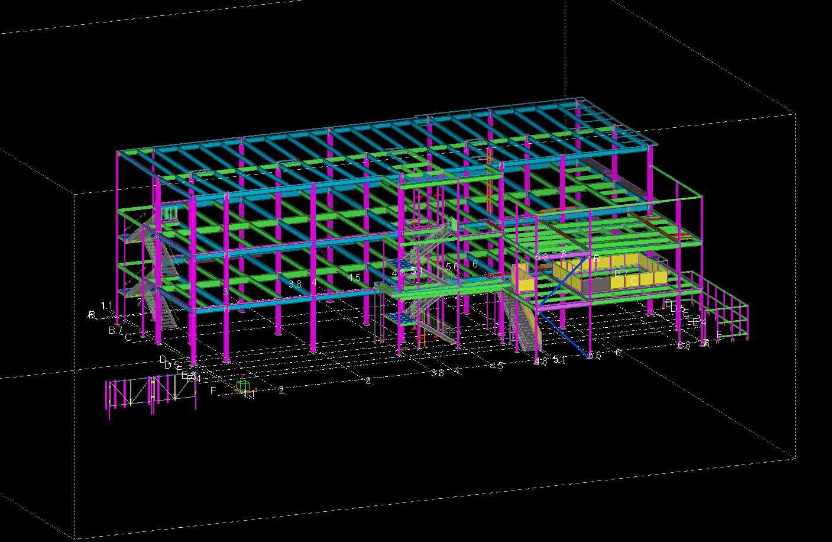832x542 pixels.
Task: Click grid label 2 right of the axis symbol
Action: pos(281,391)
